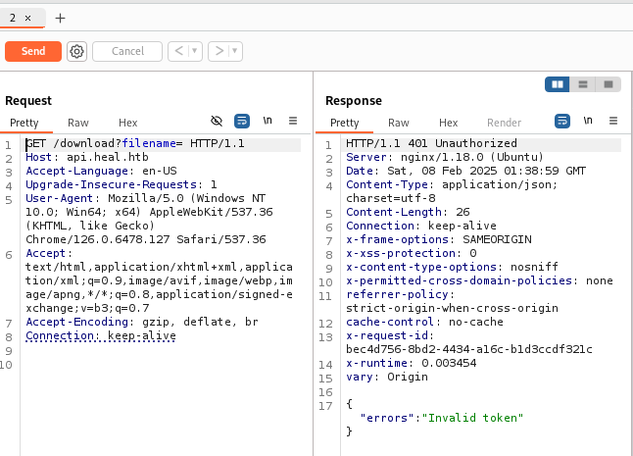This screenshot has width=633, height=456.
Task: Open Request panel hamburger options menu
Action: click(293, 121)
